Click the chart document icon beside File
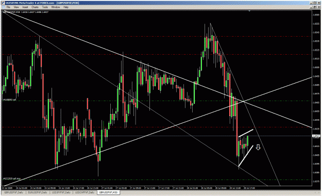The height and width of the screenshot is (196, 322). tap(3, 7)
